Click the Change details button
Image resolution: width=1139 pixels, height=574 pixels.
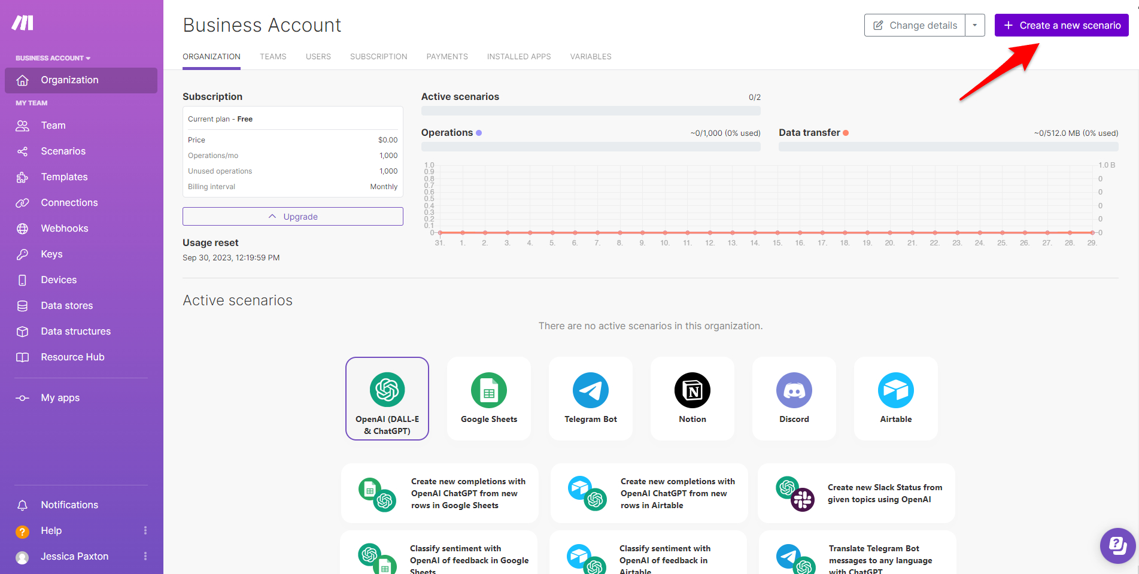point(915,25)
